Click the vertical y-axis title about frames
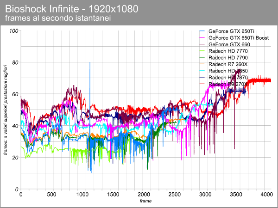278x208 pixels. click(6, 110)
